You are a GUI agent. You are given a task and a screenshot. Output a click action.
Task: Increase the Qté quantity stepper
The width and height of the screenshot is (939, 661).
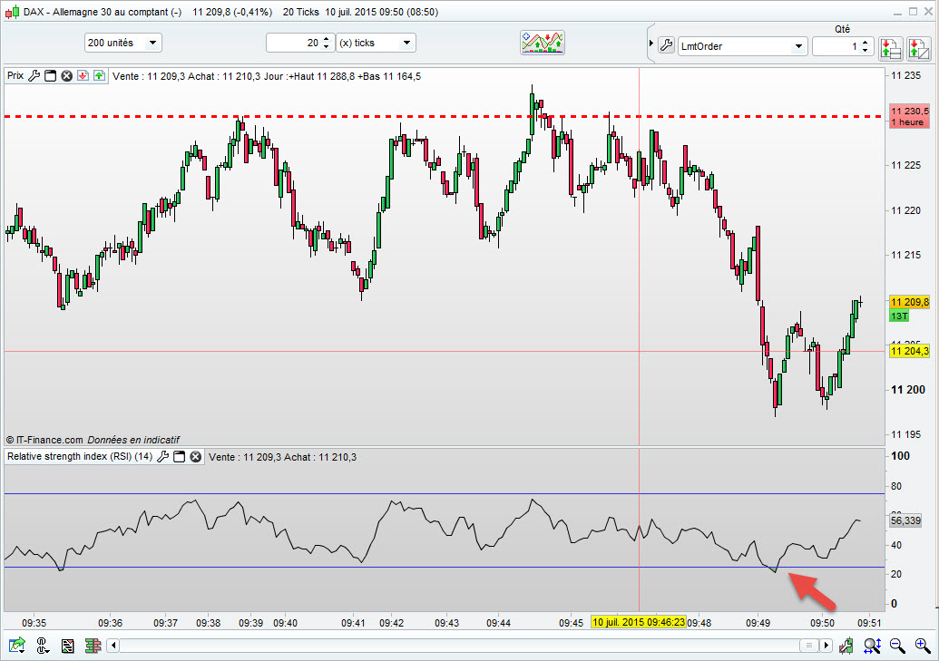(866, 42)
